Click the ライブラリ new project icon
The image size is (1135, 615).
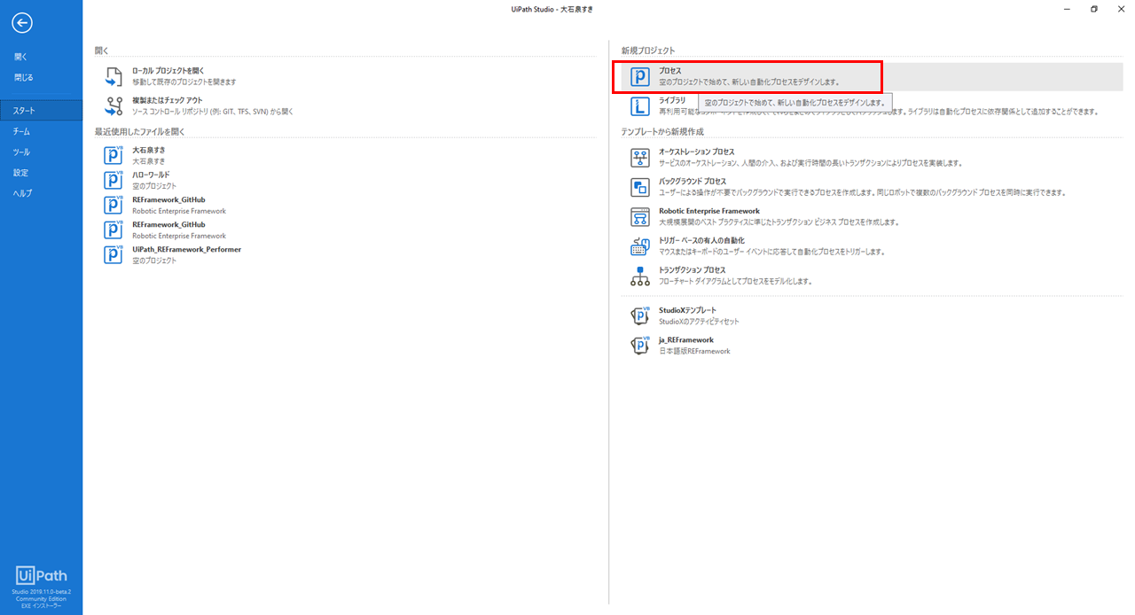coord(640,106)
